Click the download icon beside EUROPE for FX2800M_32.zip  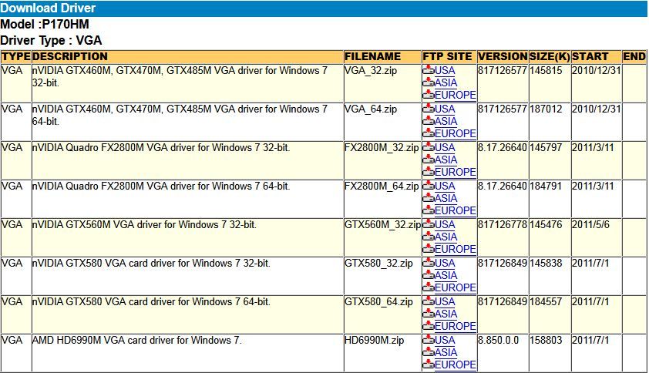(x=428, y=172)
